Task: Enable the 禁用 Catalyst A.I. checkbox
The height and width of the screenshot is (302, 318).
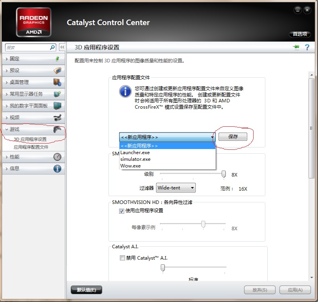Action: tap(122, 258)
